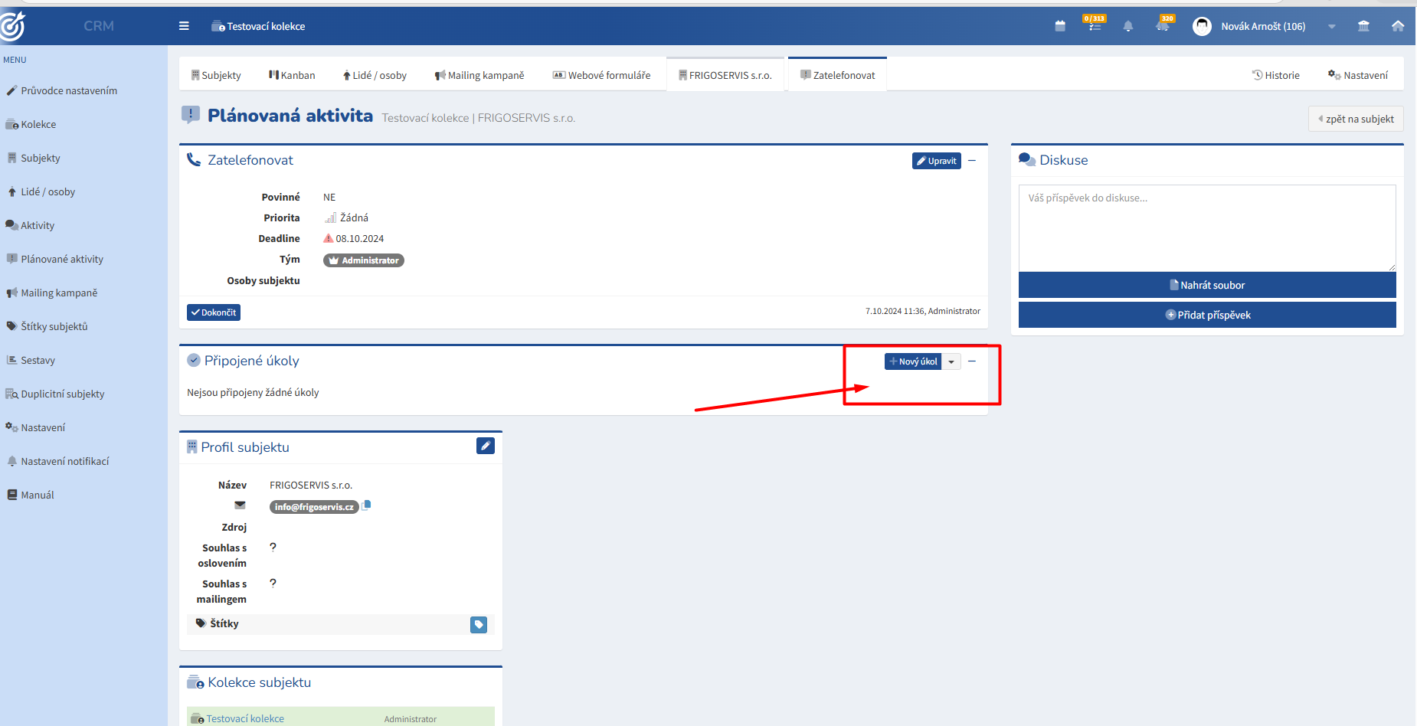1417x726 pixels.
Task: Open the institution building icon in header
Action: [1363, 26]
